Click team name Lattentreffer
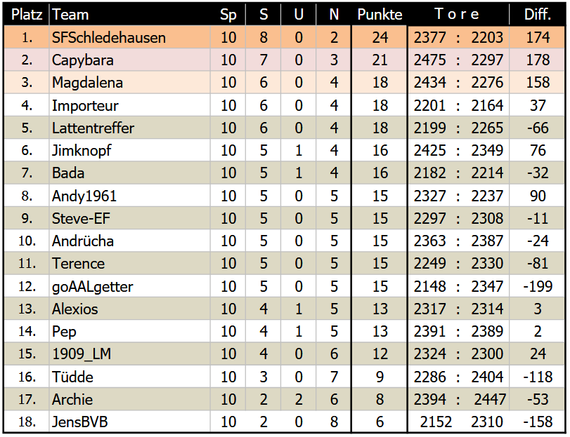This screenshot has height=437, width=570. 93,128
